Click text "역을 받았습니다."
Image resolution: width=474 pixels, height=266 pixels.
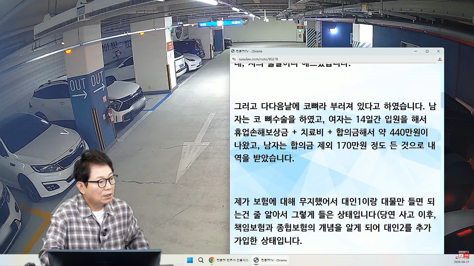264,158
